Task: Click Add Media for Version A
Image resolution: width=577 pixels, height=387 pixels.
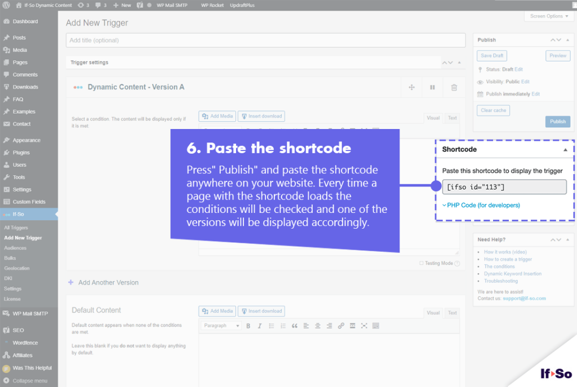Action: click(218, 116)
